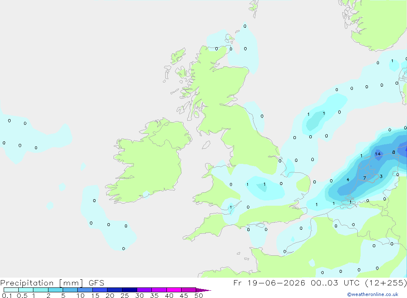Screen dimensions: 407x298
Task: Click the 'GFS' model label
Action: point(96,283)
